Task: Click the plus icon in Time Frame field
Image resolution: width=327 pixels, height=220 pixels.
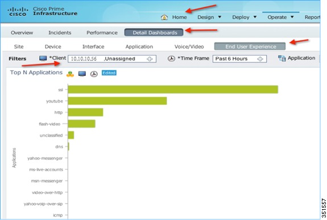Action: pyautogui.click(x=260, y=59)
